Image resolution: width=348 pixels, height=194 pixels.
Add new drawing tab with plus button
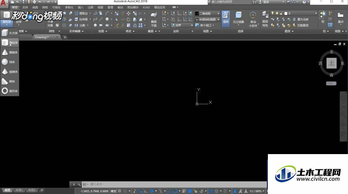pyautogui.click(x=65, y=37)
